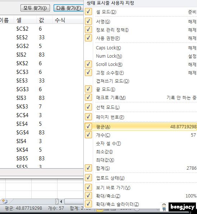Select the $E$3 result row
The height and width of the screenshot is (214, 197).
pyautogui.click(x=42, y=81)
